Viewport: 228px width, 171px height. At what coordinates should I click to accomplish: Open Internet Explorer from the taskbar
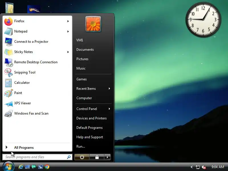pos(21,167)
